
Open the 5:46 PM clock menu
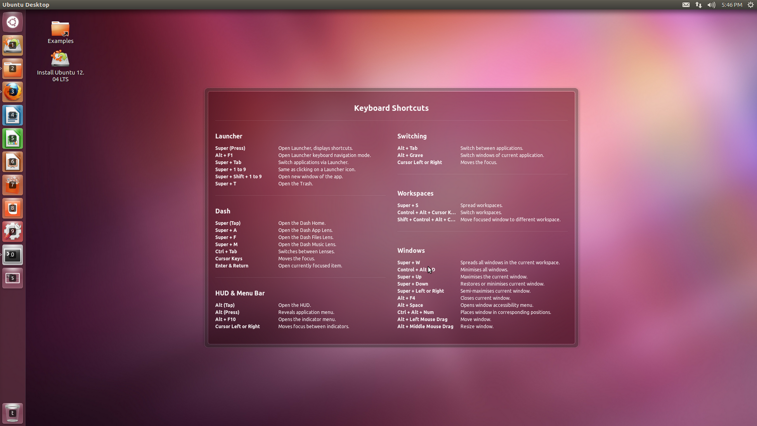(x=732, y=5)
